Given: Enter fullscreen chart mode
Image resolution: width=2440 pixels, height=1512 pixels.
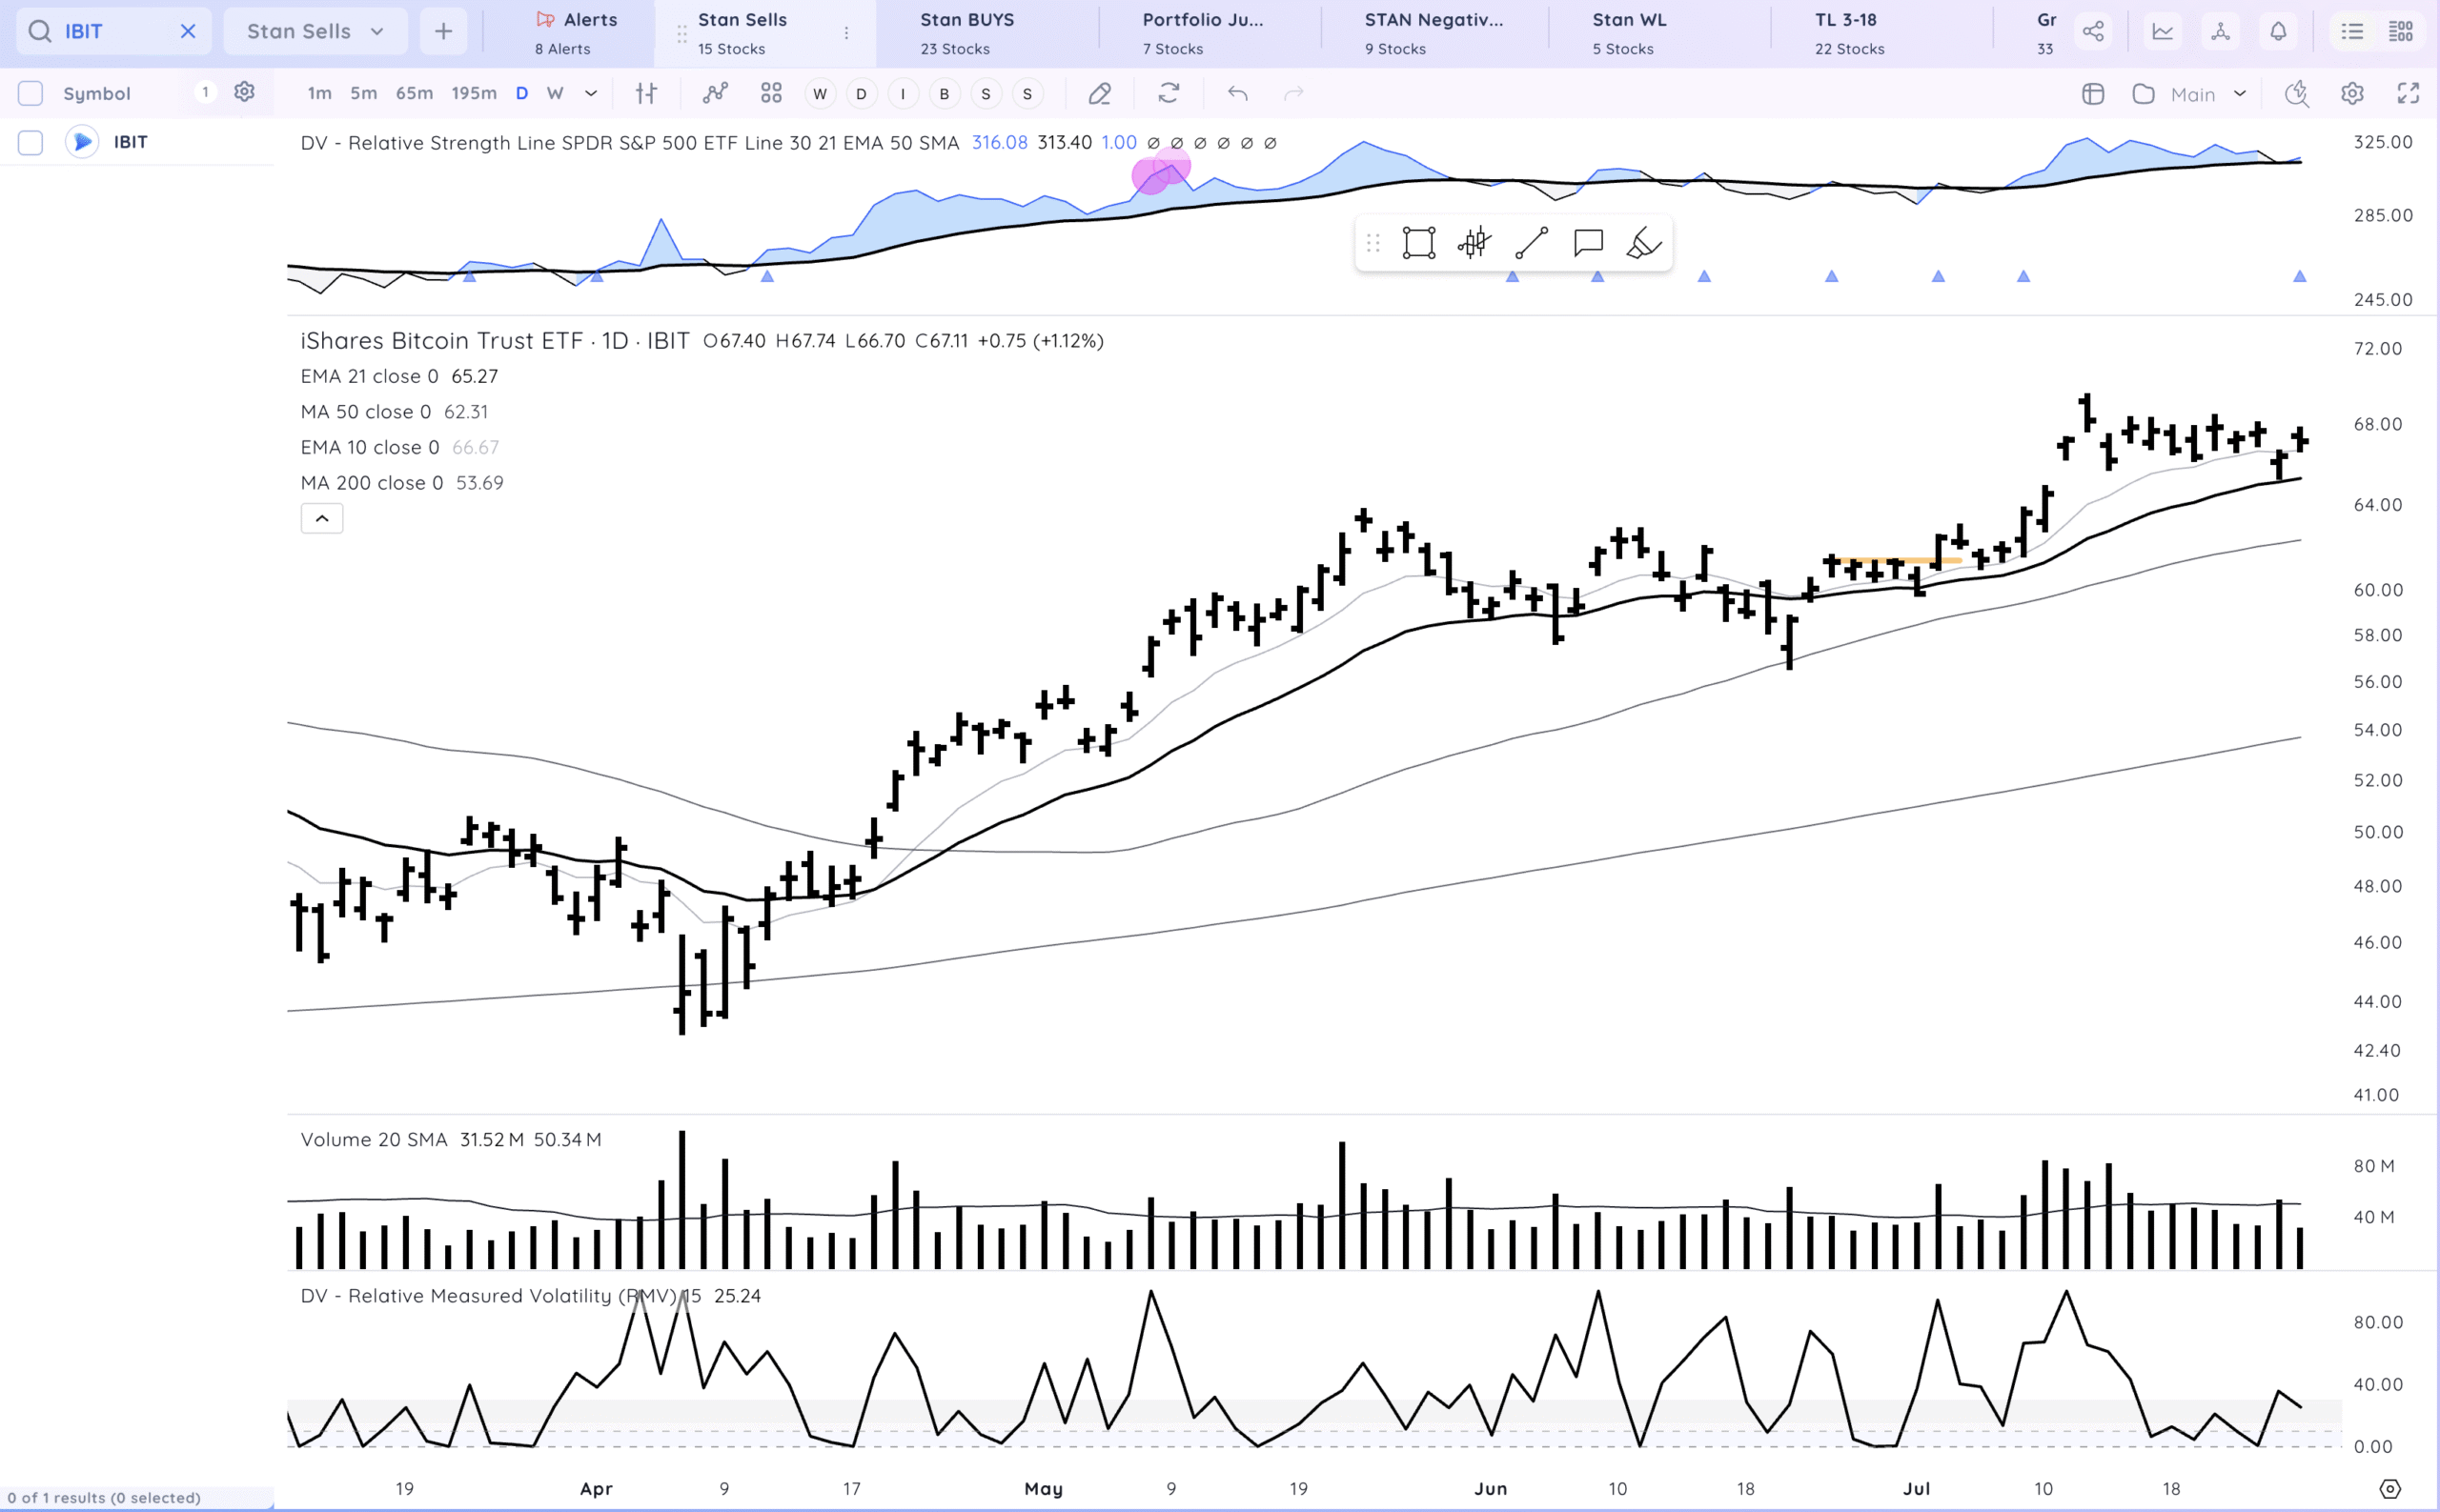Looking at the screenshot, I should [x=2408, y=94].
